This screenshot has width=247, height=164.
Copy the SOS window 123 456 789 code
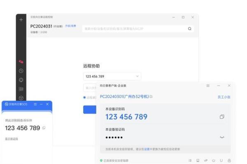44,128
